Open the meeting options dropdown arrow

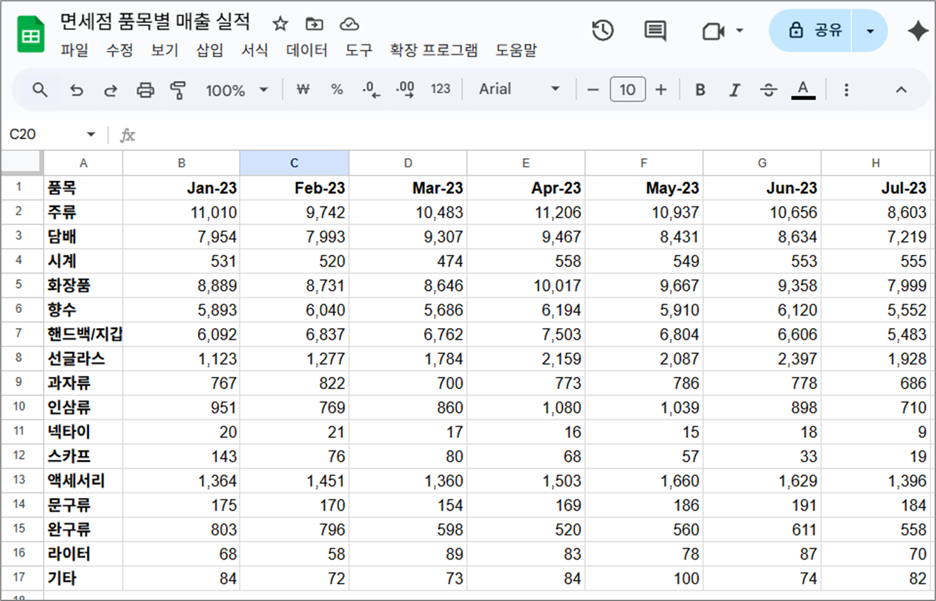[x=739, y=30]
